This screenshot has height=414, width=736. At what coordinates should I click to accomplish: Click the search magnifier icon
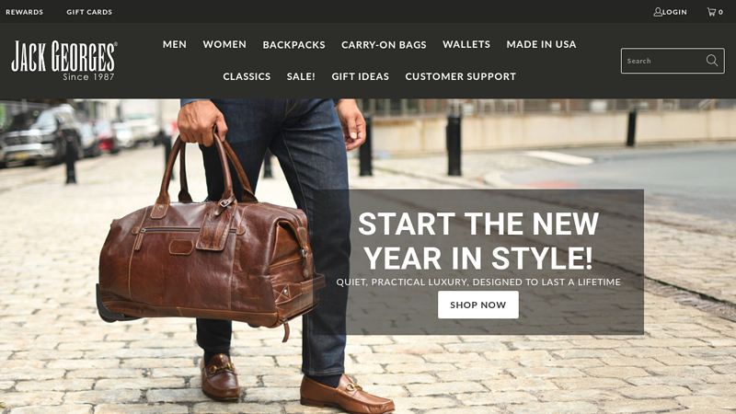(711, 60)
